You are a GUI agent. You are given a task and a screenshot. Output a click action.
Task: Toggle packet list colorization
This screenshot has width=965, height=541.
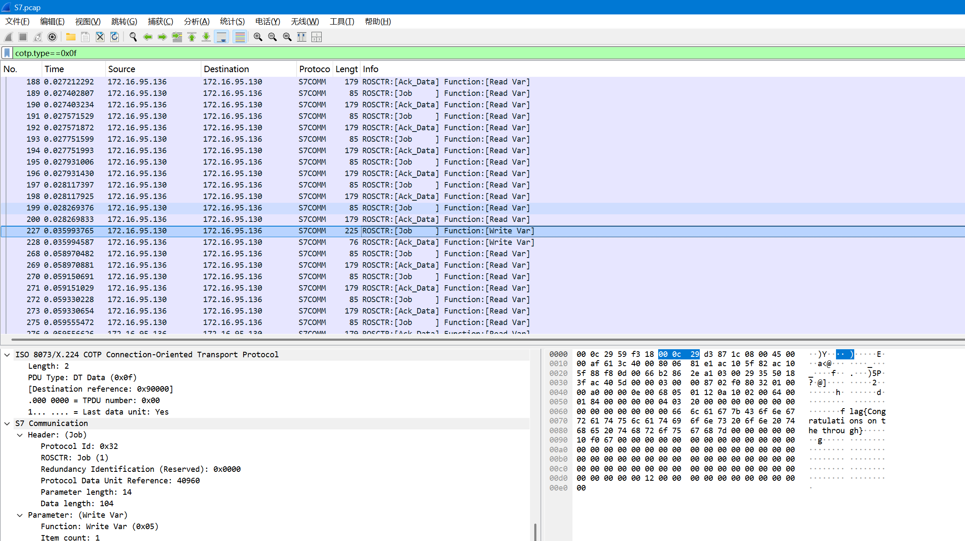[240, 37]
